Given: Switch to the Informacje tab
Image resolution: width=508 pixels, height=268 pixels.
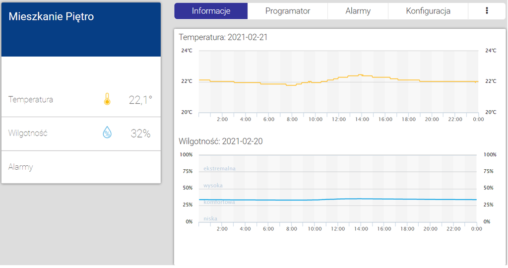Looking at the screenshot, I should click(211, 11).
